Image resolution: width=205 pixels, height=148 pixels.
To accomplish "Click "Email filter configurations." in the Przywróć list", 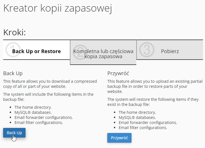I will point(143,128).
